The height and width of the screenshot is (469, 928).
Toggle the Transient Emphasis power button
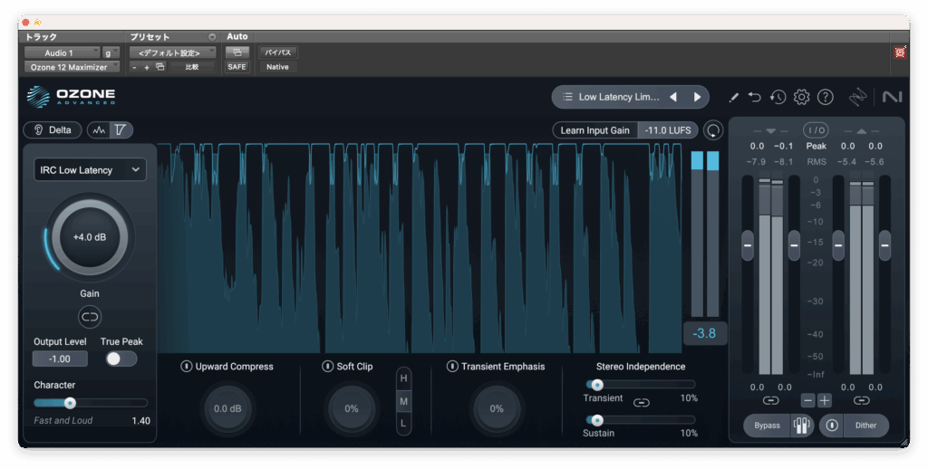(x=452, y=367)
